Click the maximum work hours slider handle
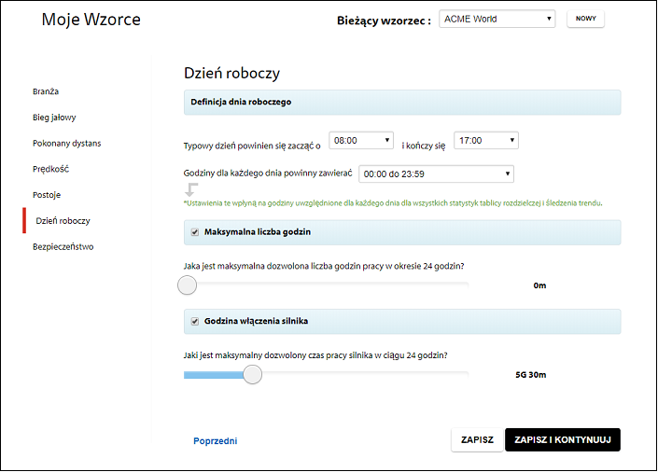This screenshot has width=658, height=472. tap(188, 285)
